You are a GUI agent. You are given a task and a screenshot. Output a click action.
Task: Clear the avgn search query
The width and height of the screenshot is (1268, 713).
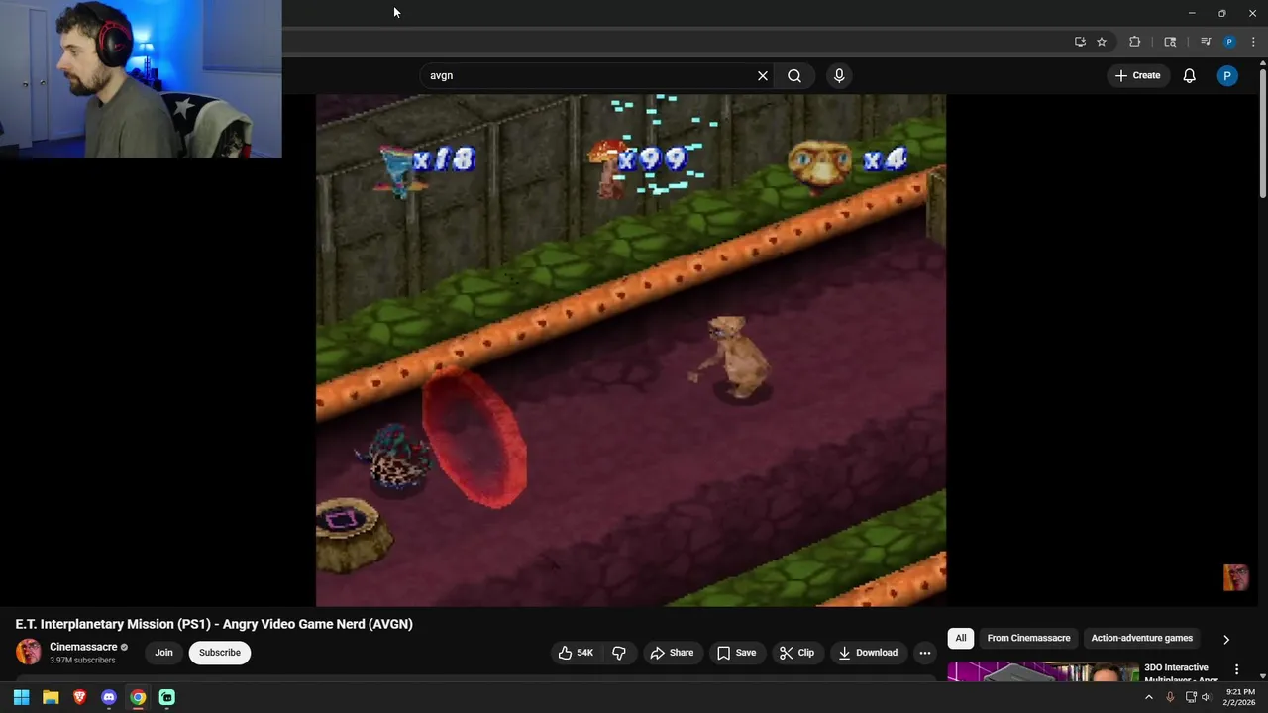coord(763,75)
